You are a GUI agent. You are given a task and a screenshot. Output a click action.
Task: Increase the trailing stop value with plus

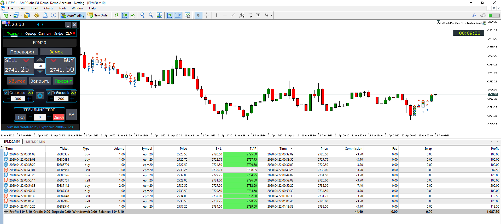[49, 117]
